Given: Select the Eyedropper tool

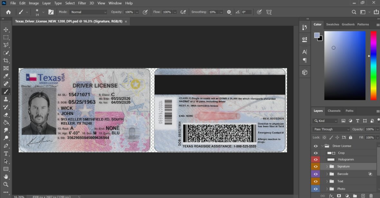Looking at the screenshot, I should (6, 76).
